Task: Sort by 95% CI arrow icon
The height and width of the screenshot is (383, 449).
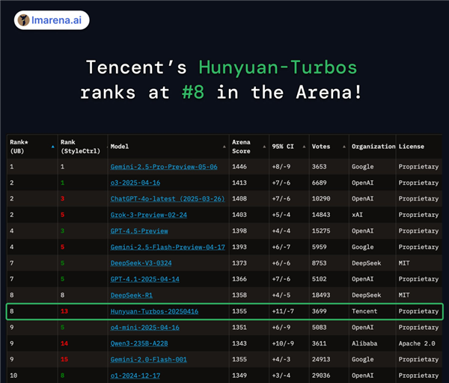Action: click(x=304, y=147)
